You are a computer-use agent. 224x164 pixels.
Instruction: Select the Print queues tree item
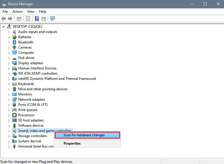[28, 110]
